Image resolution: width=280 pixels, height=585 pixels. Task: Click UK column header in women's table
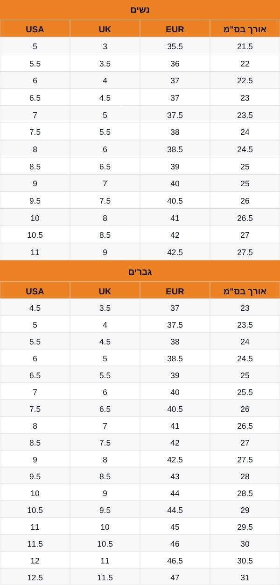(x=105, y=29)
